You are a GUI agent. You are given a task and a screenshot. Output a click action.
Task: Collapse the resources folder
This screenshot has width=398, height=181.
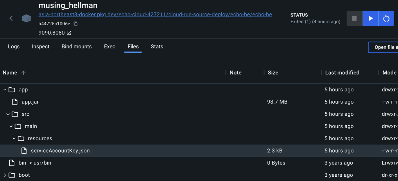coord(14,138)
